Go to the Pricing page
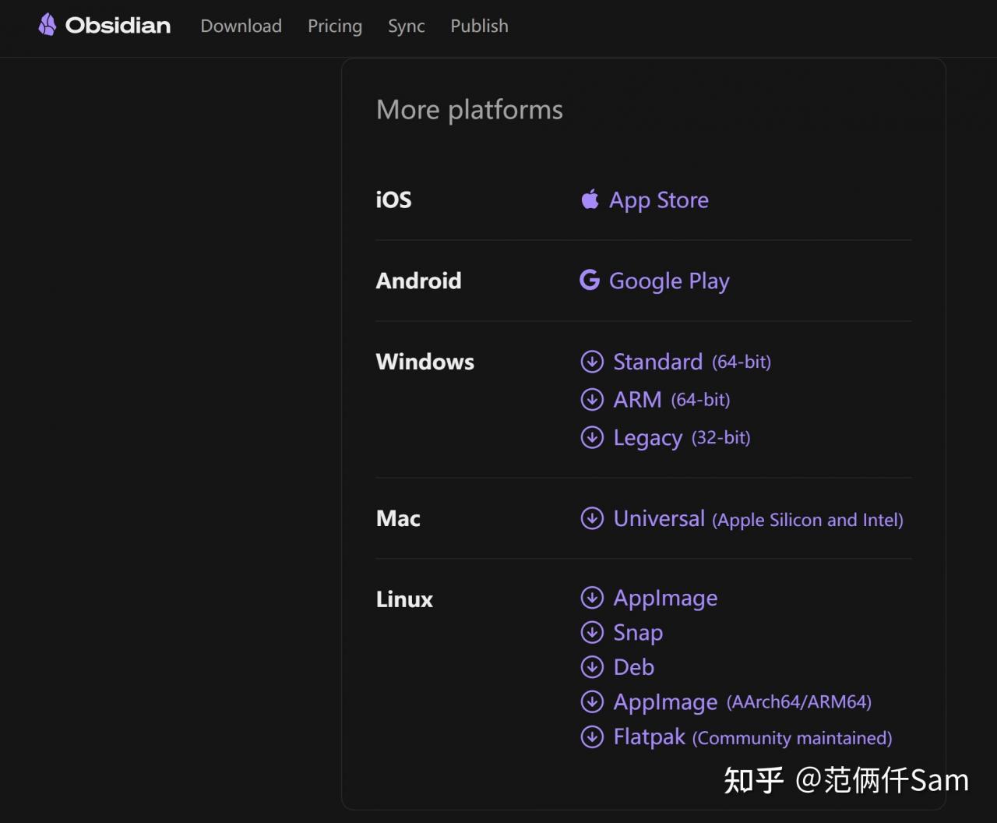Image resolution: width=997 pixels, height=823 pixels. point(335,26)
